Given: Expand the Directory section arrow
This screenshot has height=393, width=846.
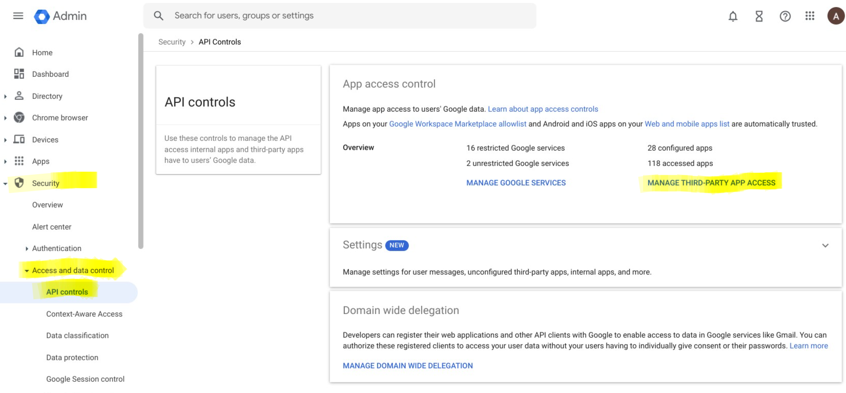Looking at the screenshot, I should click(x=5, y=96).
